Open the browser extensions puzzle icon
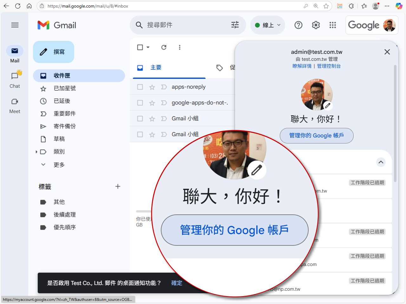The height and width of the screenshot is (304, 406). click(351, 6)
